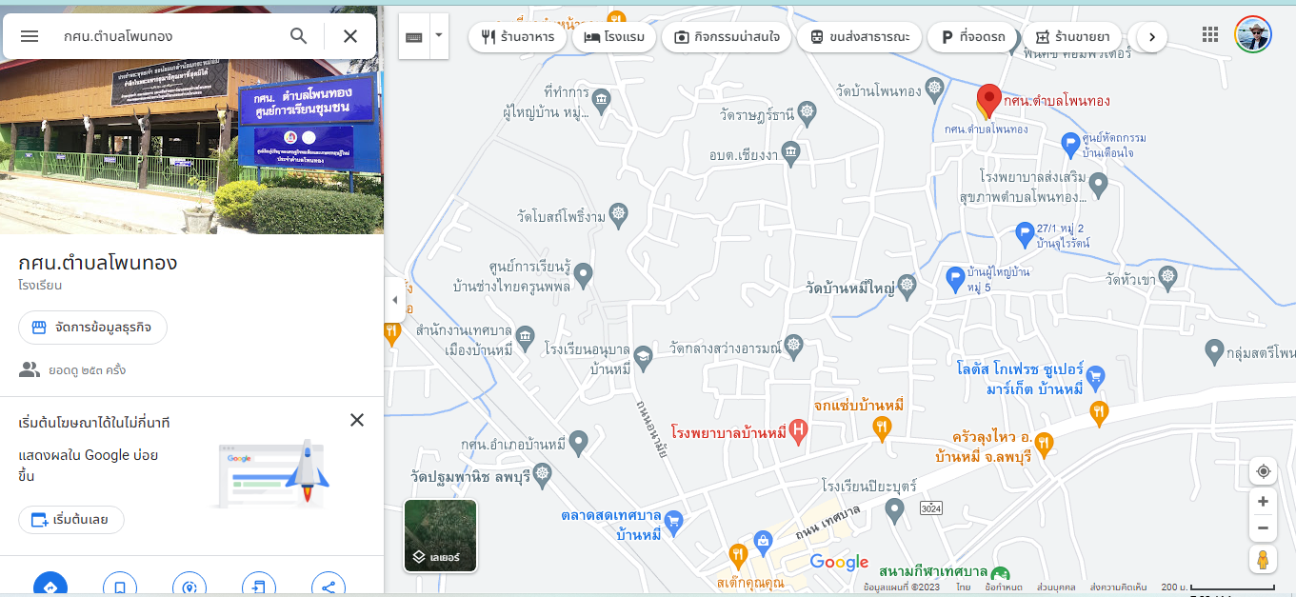Collapse the side panel
1296x597 pixels.
click(x=394, y=300)
